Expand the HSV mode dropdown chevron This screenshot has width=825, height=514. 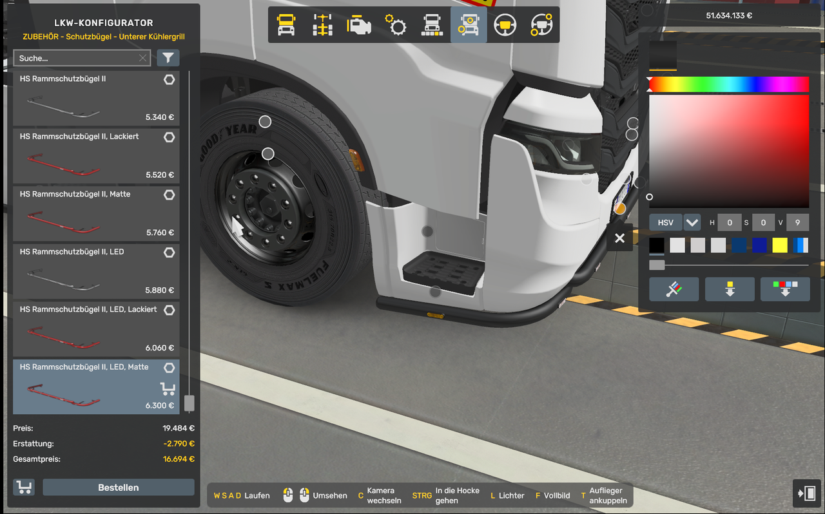click(x=692, y=223)
